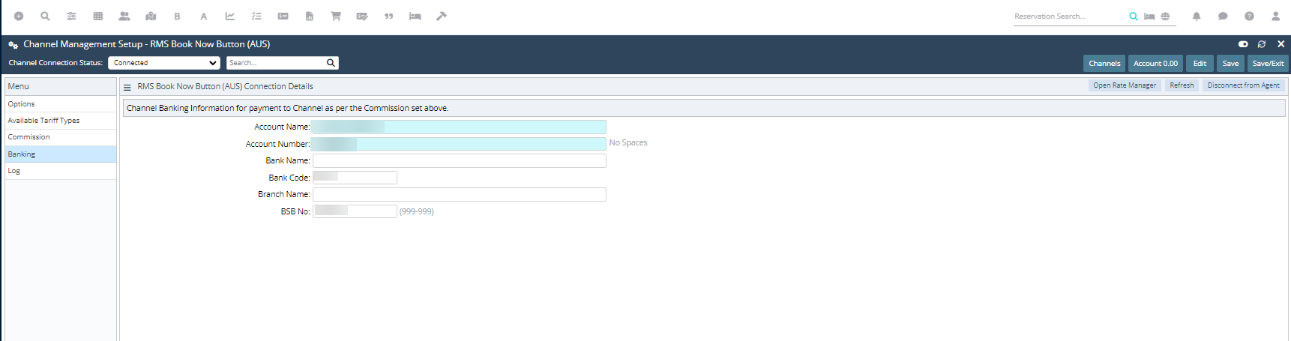Open the chat message bubble icon
The width and height of the screenshot is (1291, 341).
[1223, 16]
